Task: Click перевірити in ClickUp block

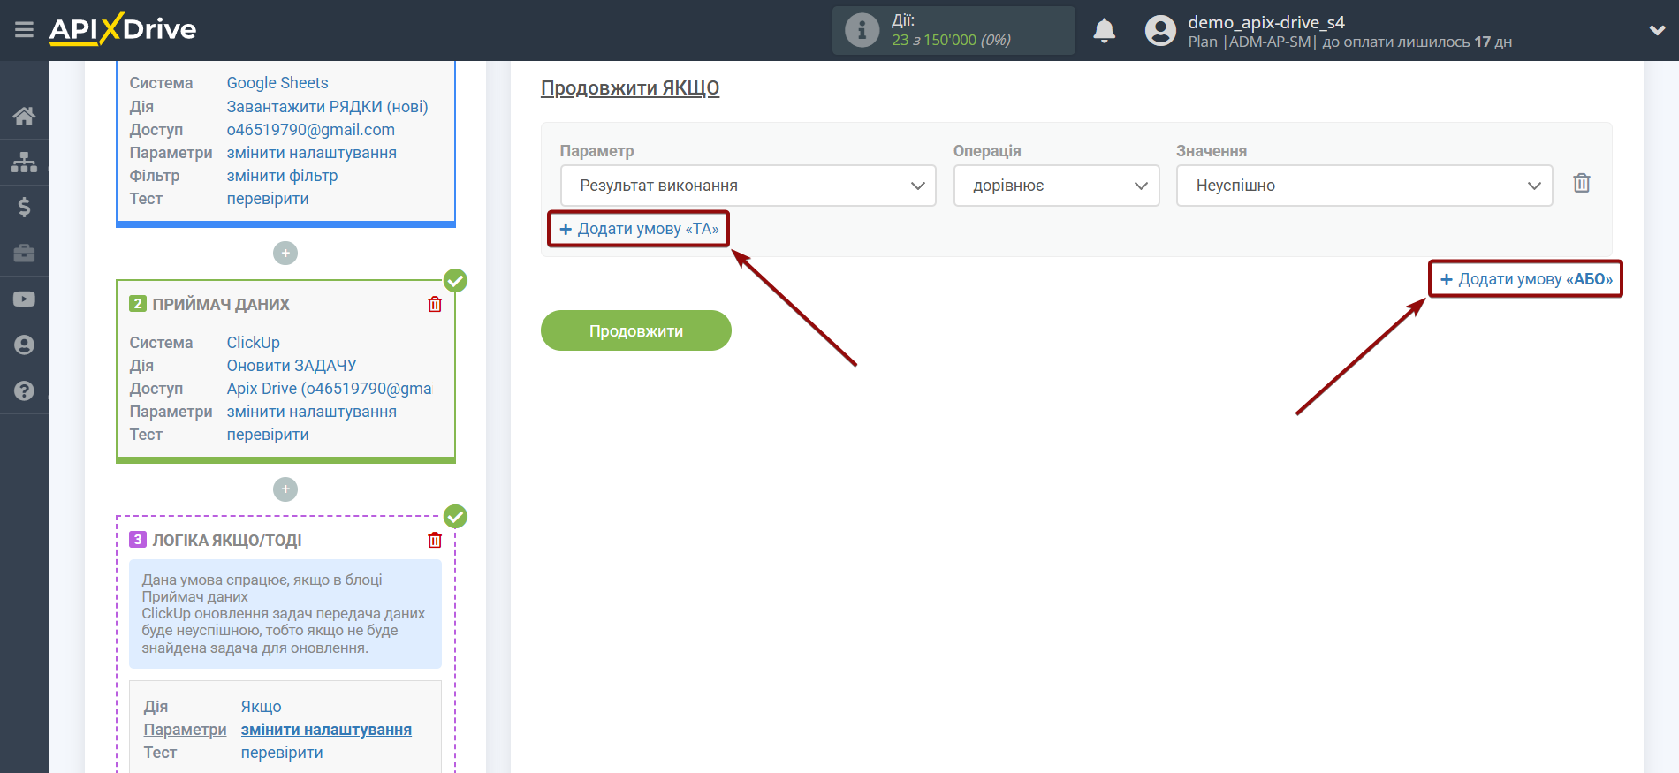Action: [x=268, y=435]
